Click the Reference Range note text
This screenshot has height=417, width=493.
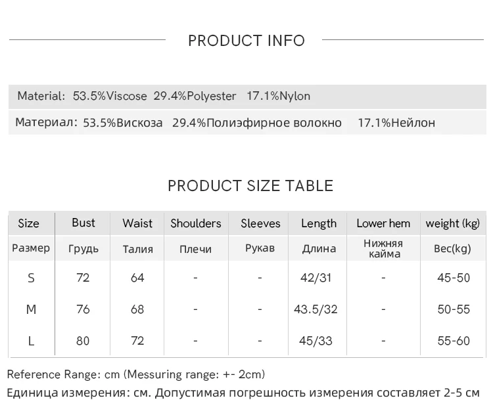tap(136, 374)
